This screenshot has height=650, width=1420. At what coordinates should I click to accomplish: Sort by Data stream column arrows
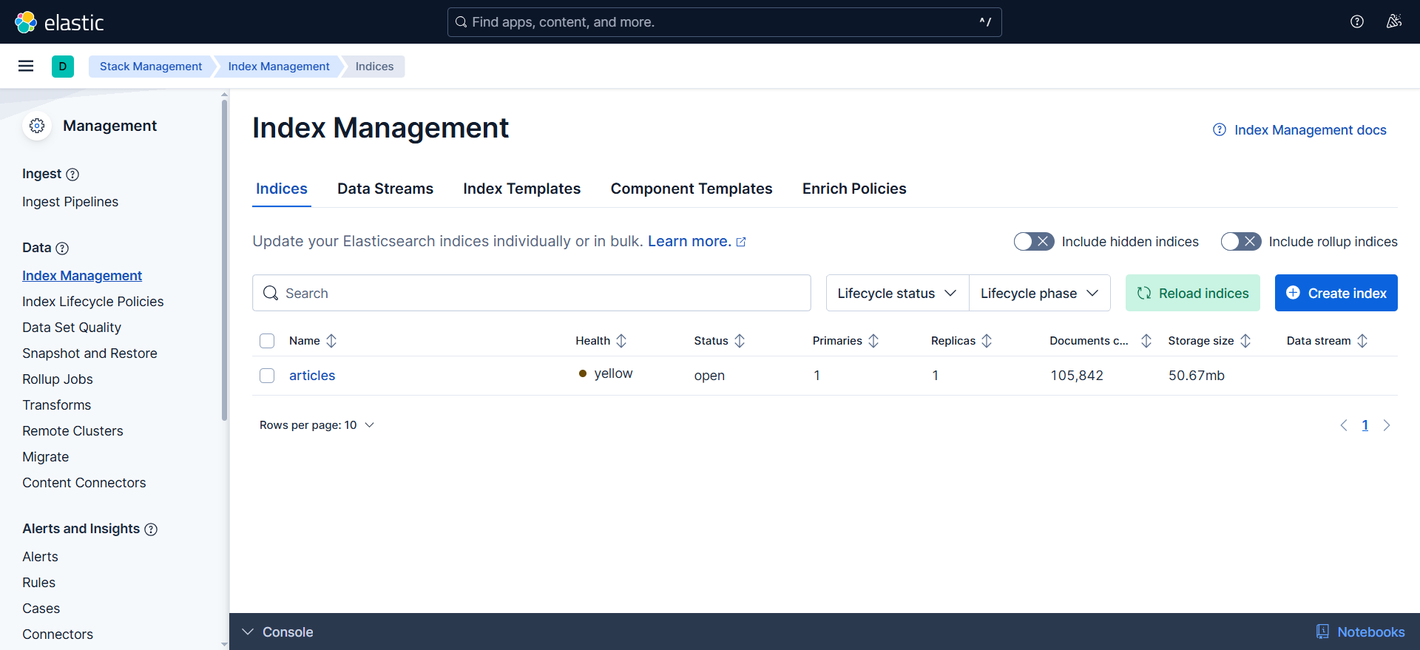[1362, 341]
